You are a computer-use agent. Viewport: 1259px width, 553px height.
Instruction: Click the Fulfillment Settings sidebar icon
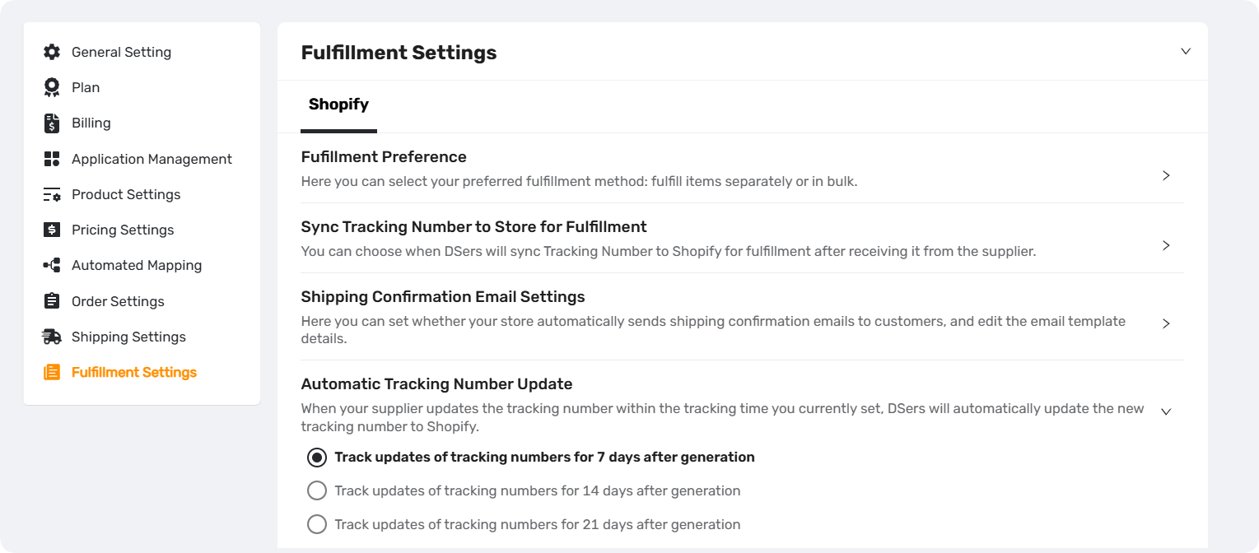[52, 372]
